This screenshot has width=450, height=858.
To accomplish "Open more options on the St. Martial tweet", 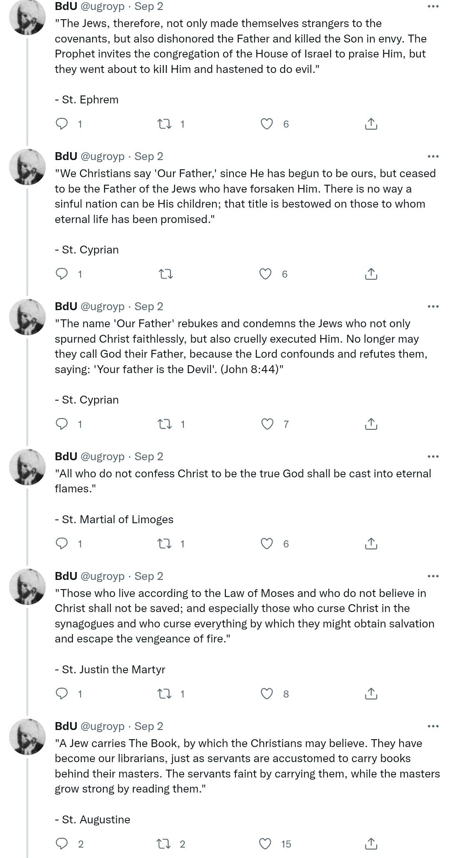I will (433, 457).
